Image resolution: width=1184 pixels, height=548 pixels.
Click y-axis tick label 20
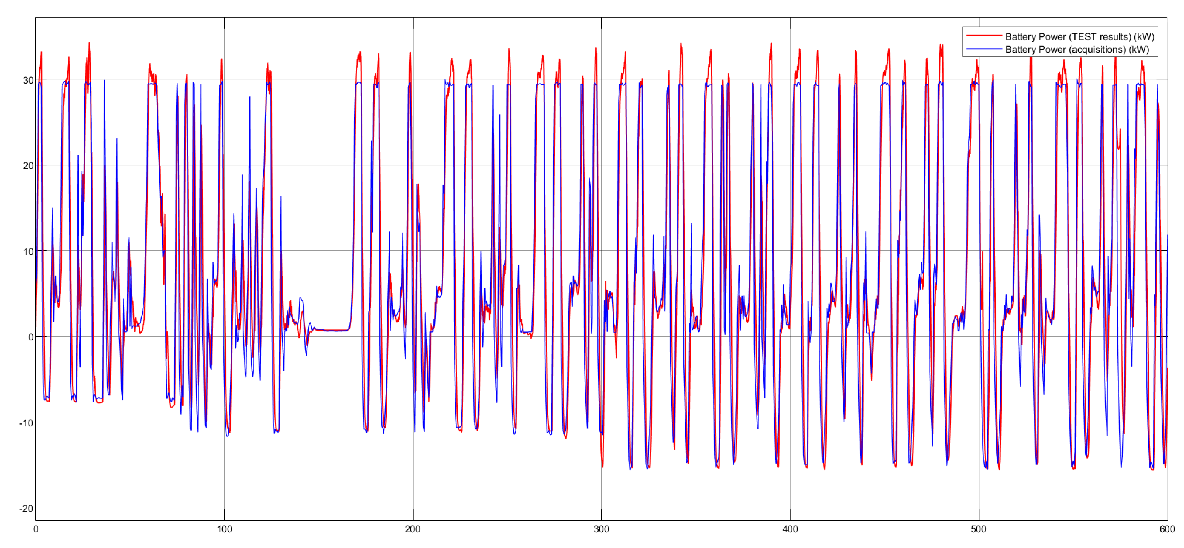click(x=28, y=166)
